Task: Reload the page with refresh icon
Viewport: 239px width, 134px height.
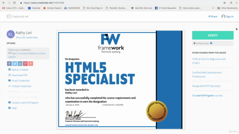Action: tap(14, 3)
